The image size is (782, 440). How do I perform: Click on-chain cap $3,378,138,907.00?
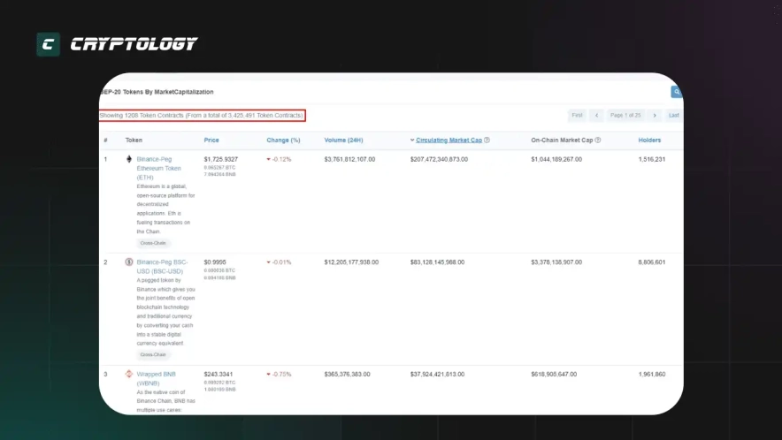[x=556, y=262]
